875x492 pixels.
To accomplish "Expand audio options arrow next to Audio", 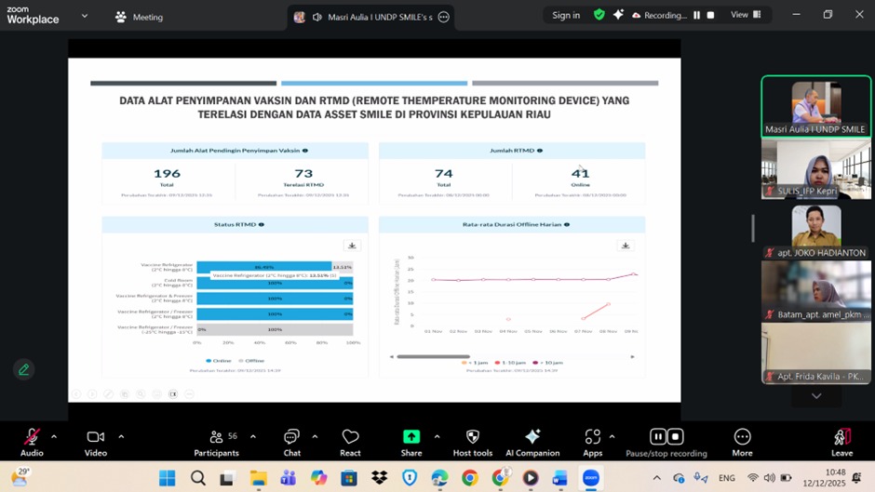I will 54,436.
